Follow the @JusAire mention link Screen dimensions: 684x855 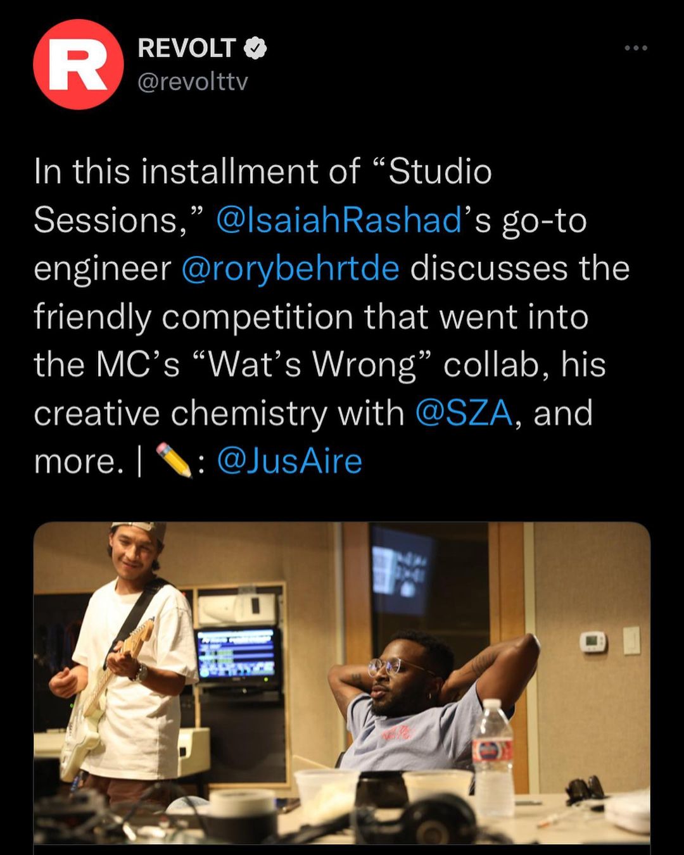click(289, 461)
